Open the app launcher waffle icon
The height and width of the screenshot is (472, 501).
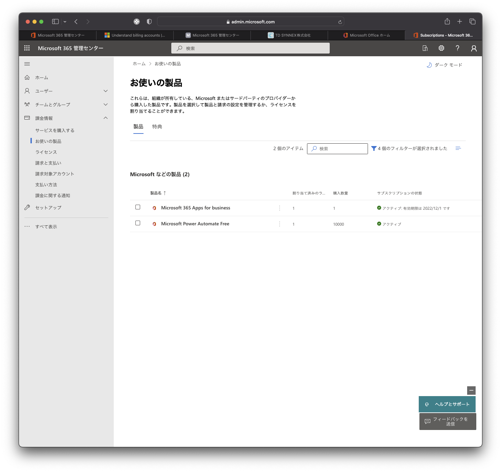coord(27,48)
